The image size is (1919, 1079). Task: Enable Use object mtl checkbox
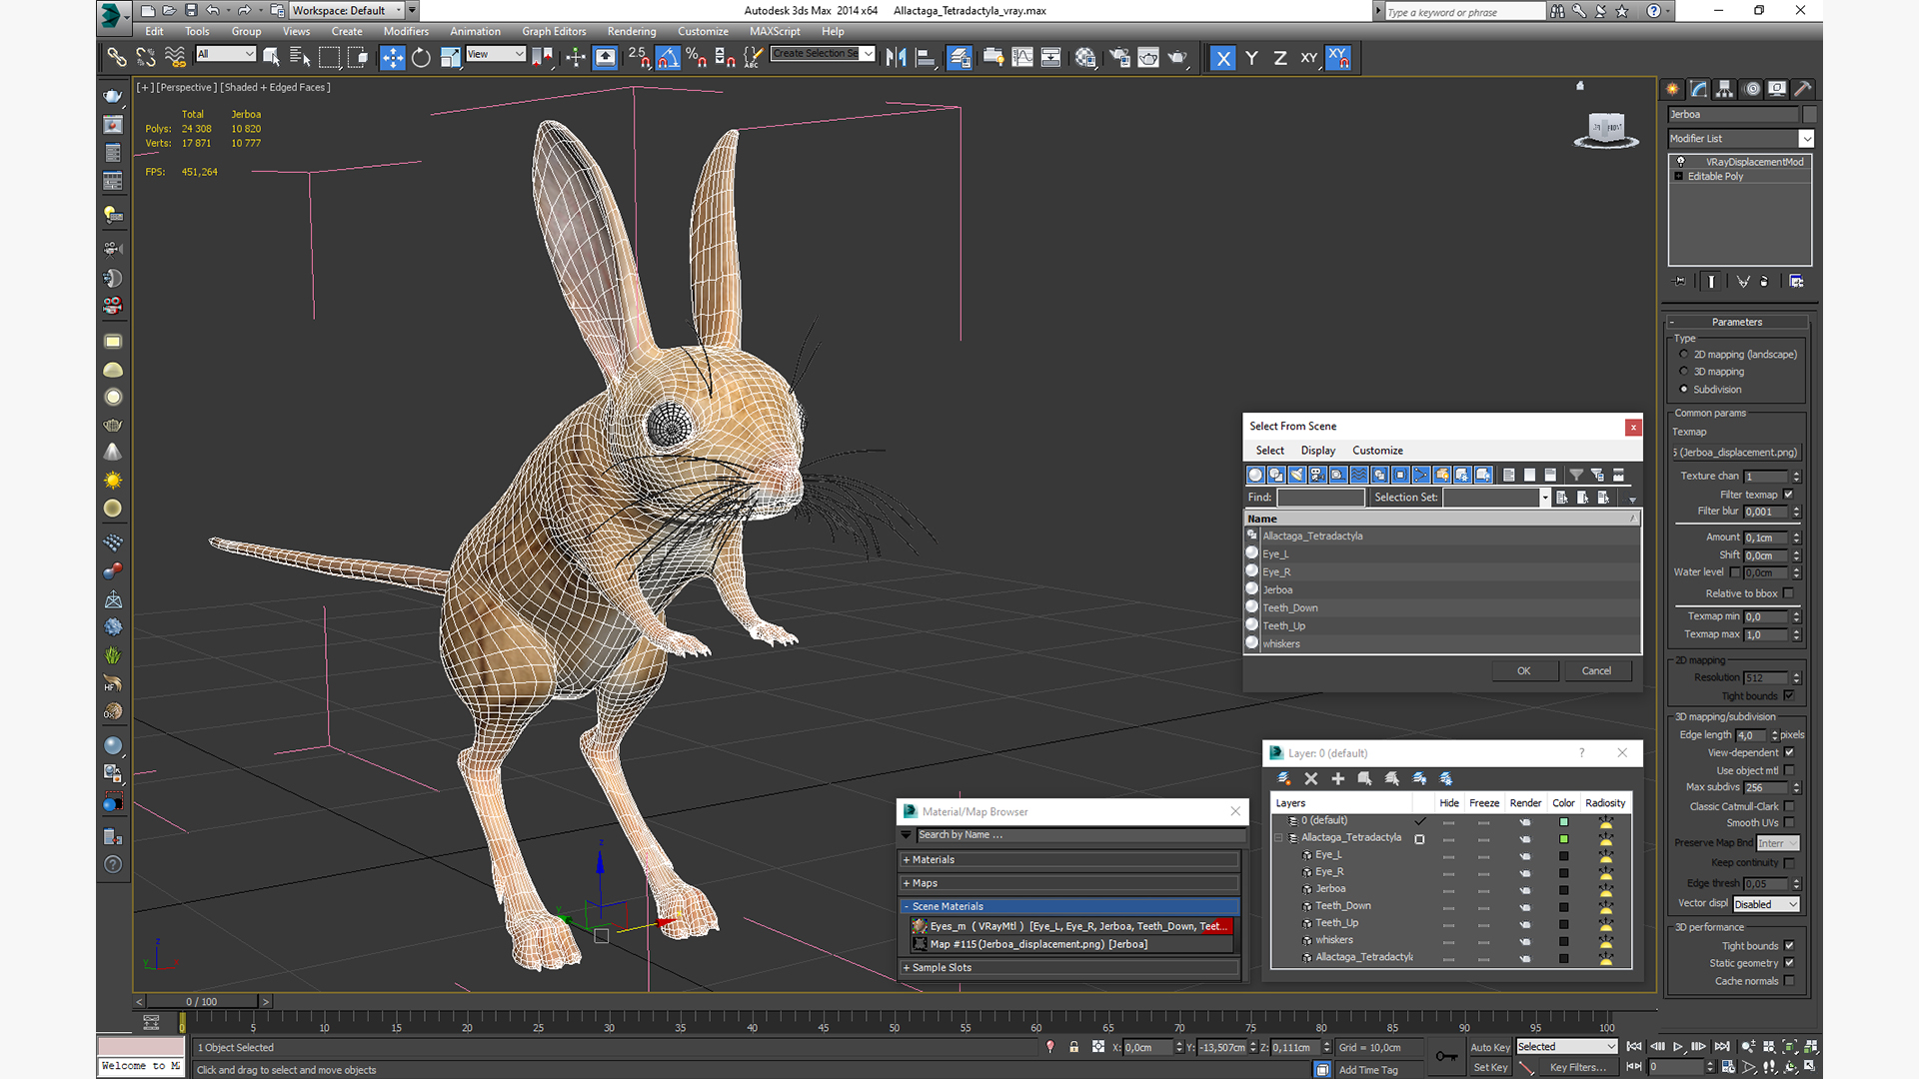click(x=1789, y=770)
